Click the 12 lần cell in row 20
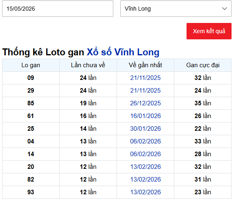This screenshot has height=200, width=234. point(88,167)
